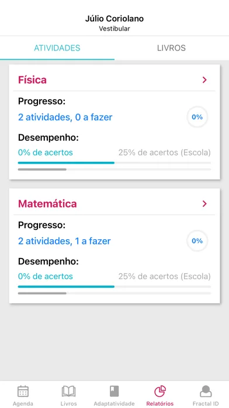Tap the Física 0% progress circle
The width and height of the screenshot is (229, 408).
(x=197, y=117)
